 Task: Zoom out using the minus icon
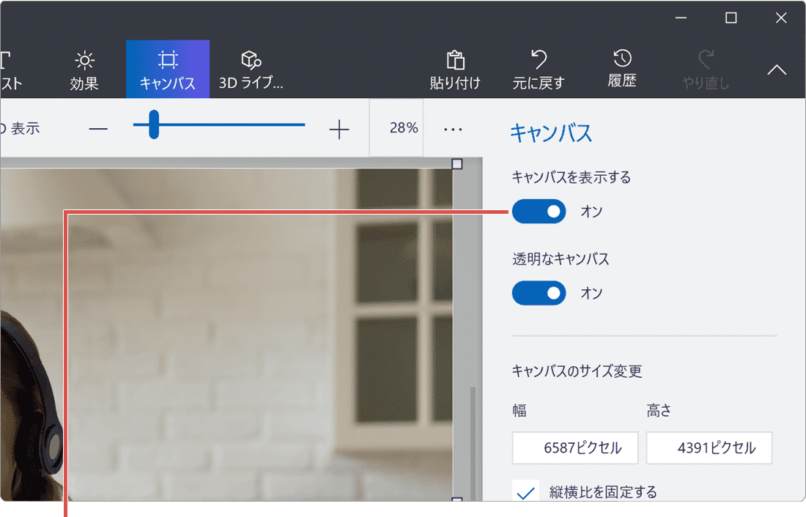97,129
